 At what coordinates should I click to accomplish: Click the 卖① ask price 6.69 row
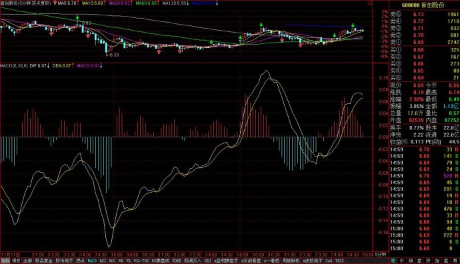pos(424,42)
